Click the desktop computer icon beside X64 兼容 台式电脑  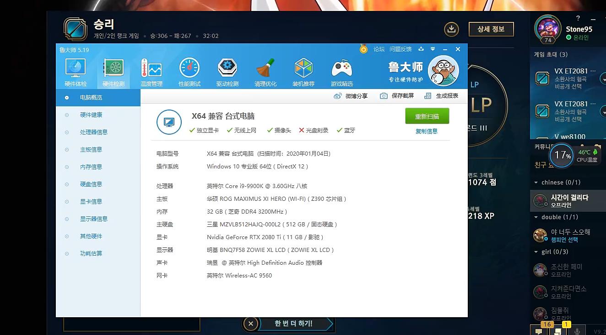pyautogui.click(x=169, y=122)
